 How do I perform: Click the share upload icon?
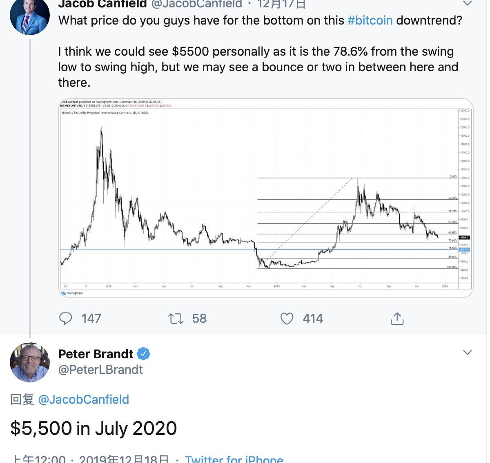coord(397,318)
